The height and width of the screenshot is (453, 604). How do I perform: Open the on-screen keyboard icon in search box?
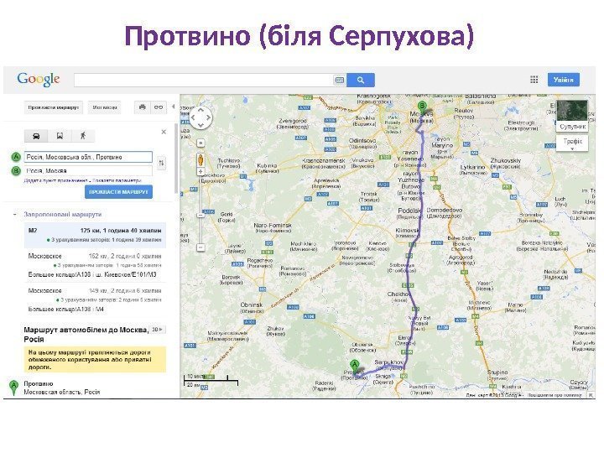(x=340, y=81)
